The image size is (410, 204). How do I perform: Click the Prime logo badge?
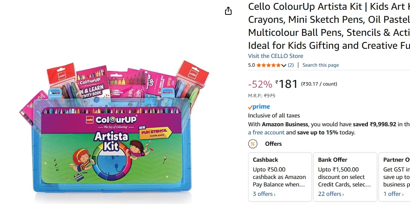point(259,107)
